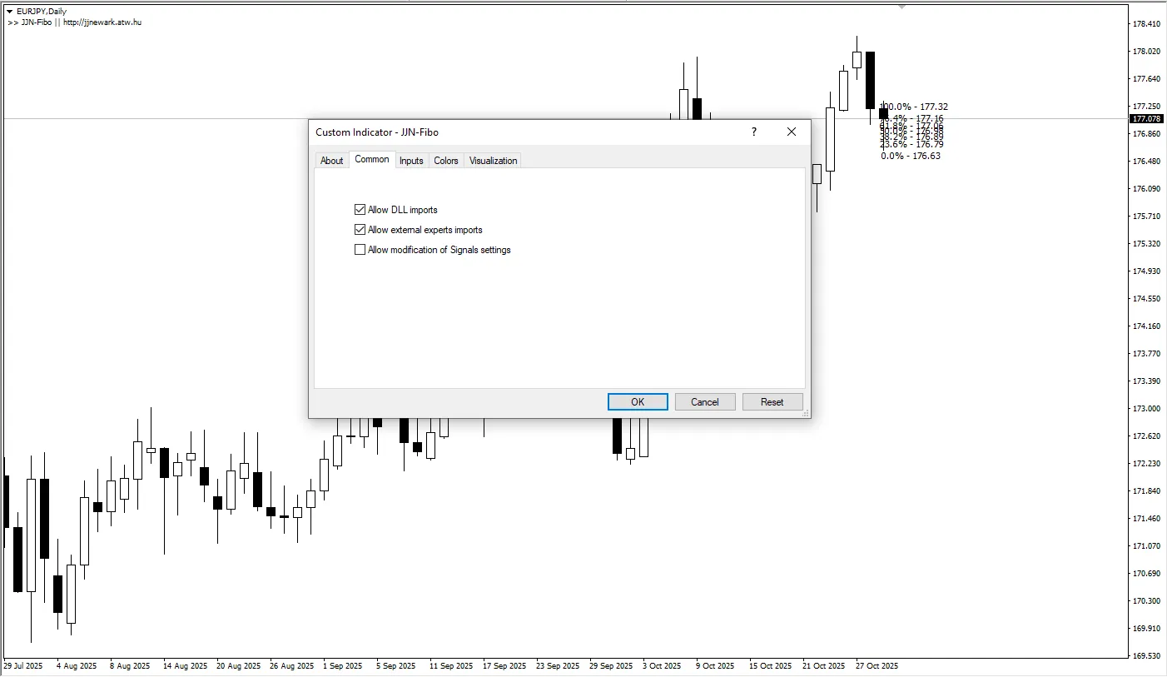Switch to the About tab
This screenshot has height=677, width=1167.
coord(332,161)
